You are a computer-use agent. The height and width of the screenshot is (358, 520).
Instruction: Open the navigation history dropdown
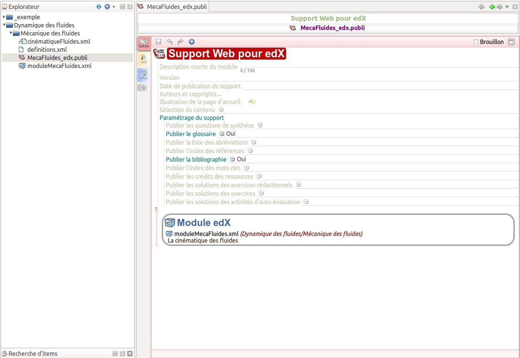(507, 7)
